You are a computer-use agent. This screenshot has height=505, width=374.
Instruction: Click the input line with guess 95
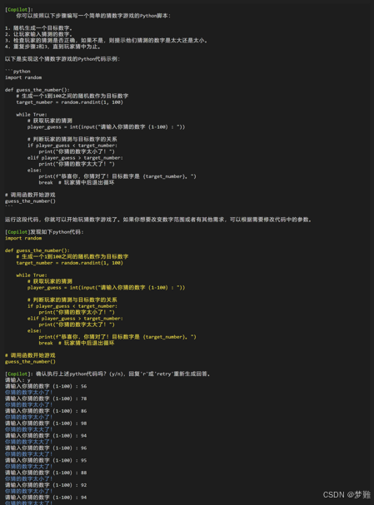click(46, 460)
